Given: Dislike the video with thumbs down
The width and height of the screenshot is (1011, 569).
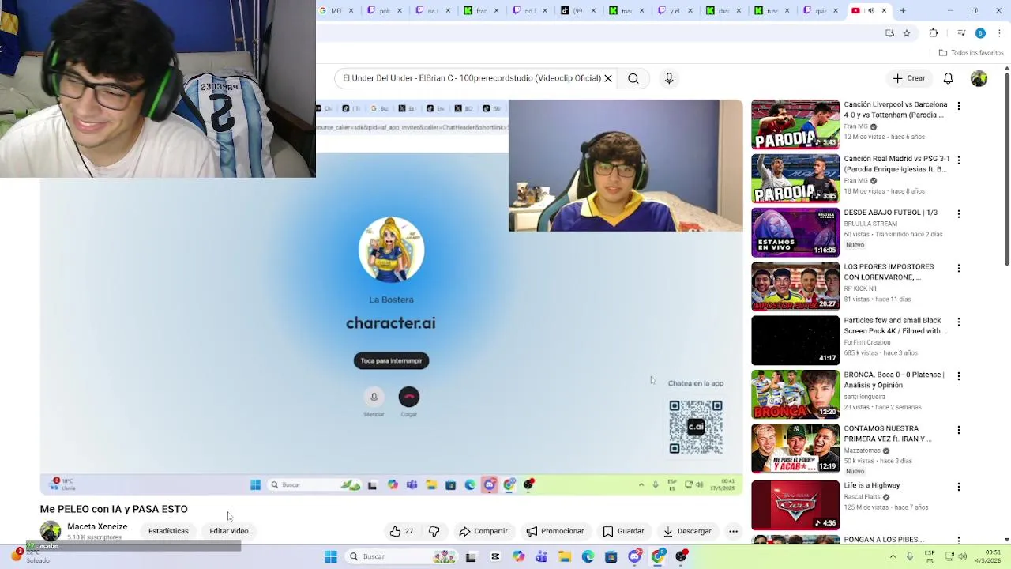Looking at the screenshot, I should (434, 531).
